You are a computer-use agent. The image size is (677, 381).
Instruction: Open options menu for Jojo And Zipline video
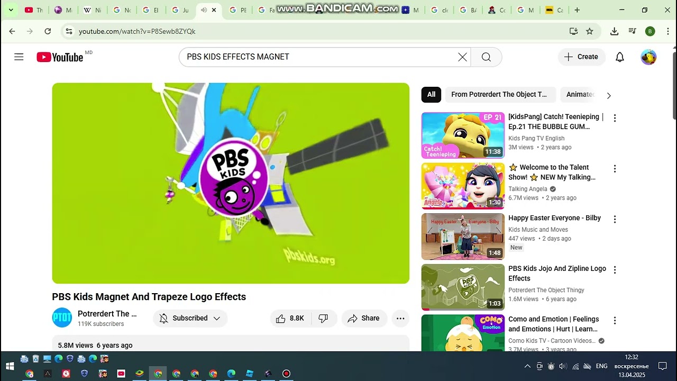[x=615, y=270]
